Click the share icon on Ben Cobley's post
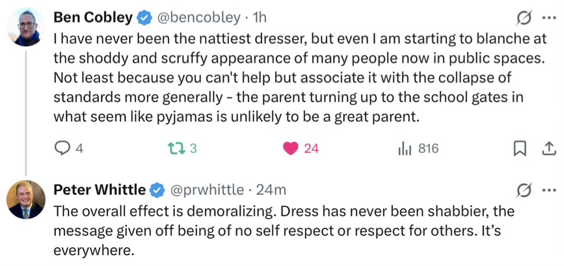Image resolution: width=564 pixels, height=266 pixels. pos(548,149)
